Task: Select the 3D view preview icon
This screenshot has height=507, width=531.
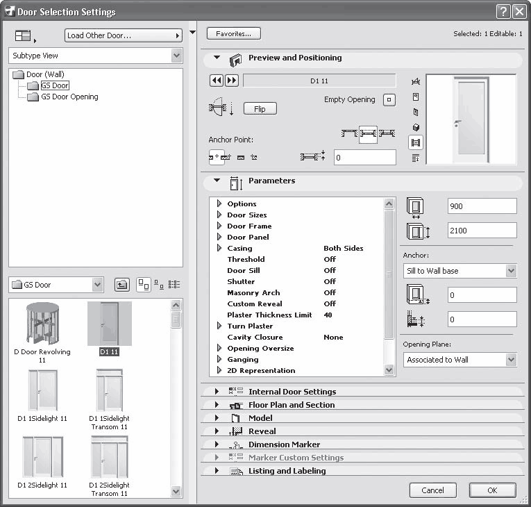Action: (416, 127)
